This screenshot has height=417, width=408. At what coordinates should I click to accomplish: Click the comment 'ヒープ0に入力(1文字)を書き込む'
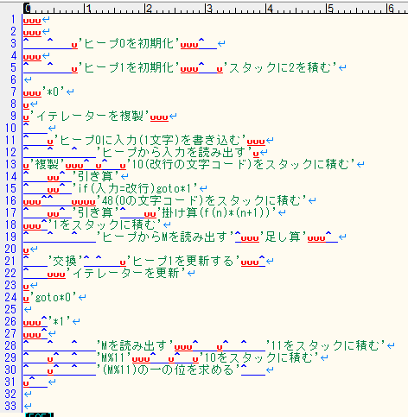150,141
